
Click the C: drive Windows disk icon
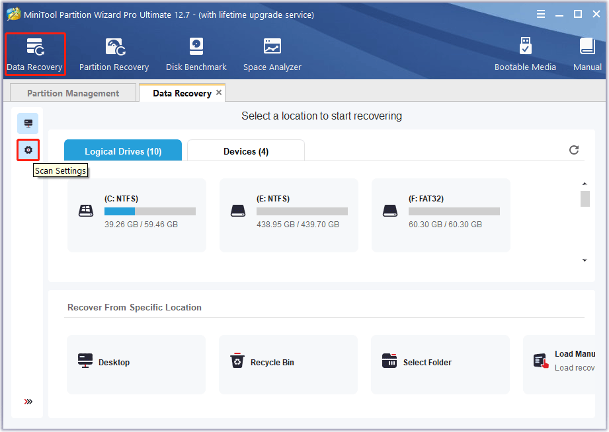(86, 211)
